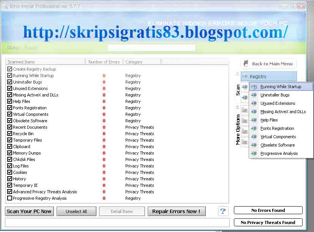314x232 pixels.
Task: Click the flag icon on Back to Main Menu
Action: (x=246, y=63)
